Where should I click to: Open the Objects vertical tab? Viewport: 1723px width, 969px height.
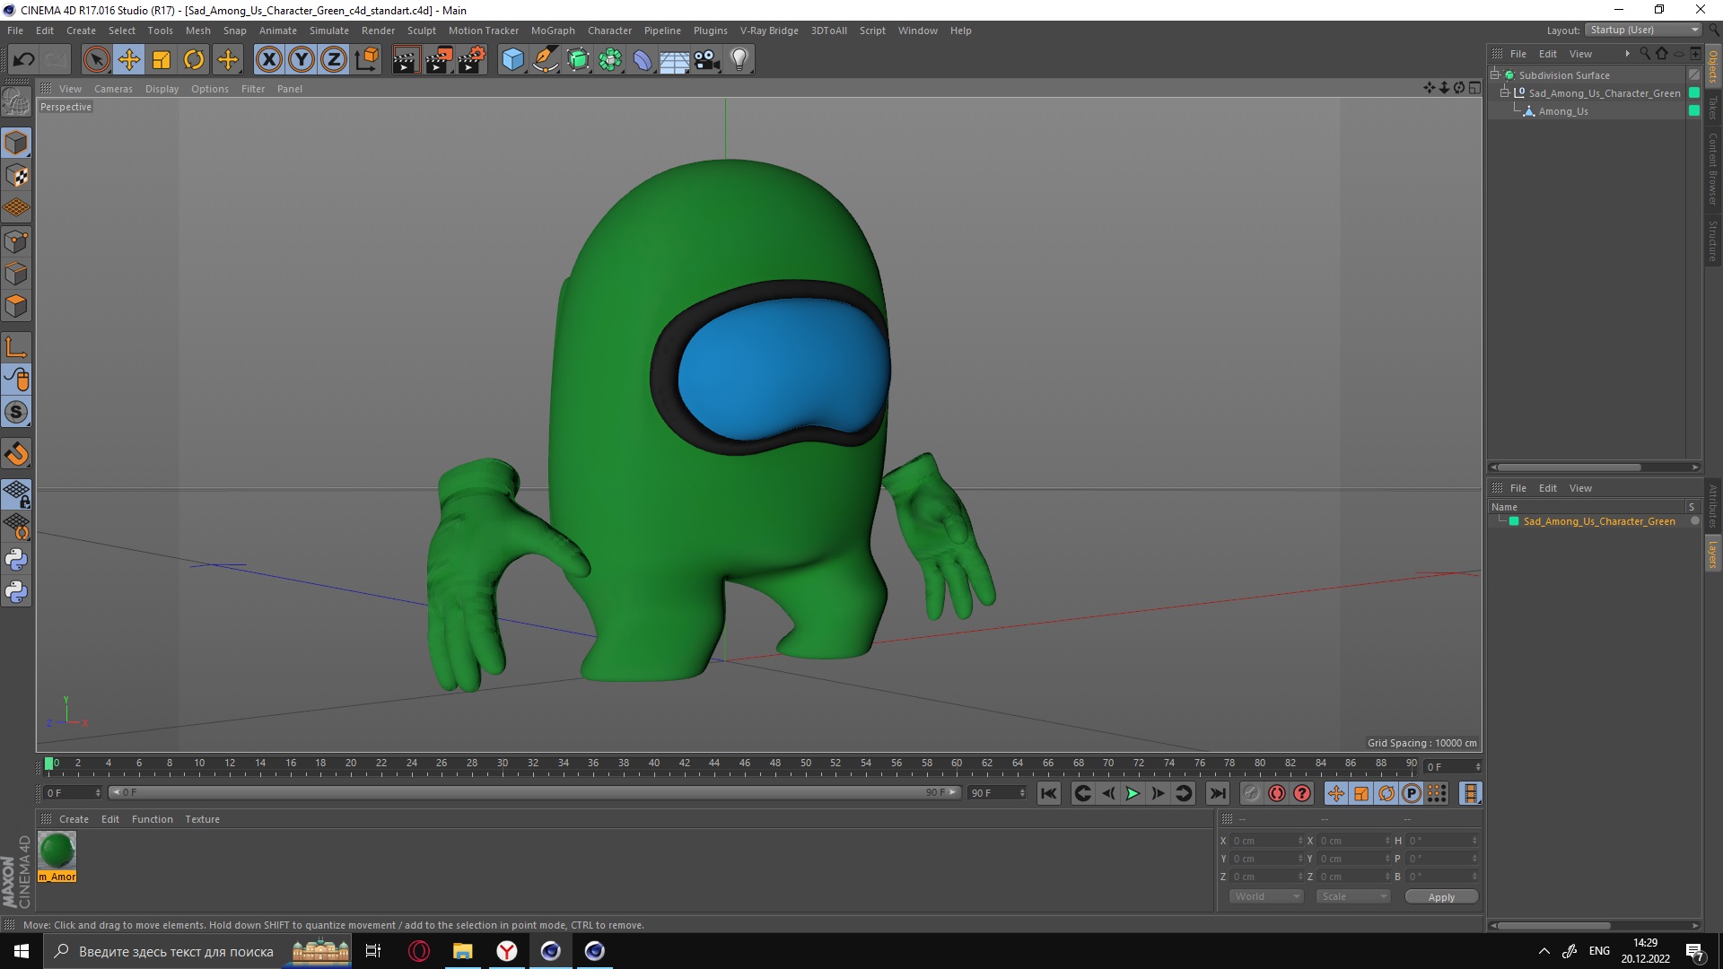[x=1713, y=67]
